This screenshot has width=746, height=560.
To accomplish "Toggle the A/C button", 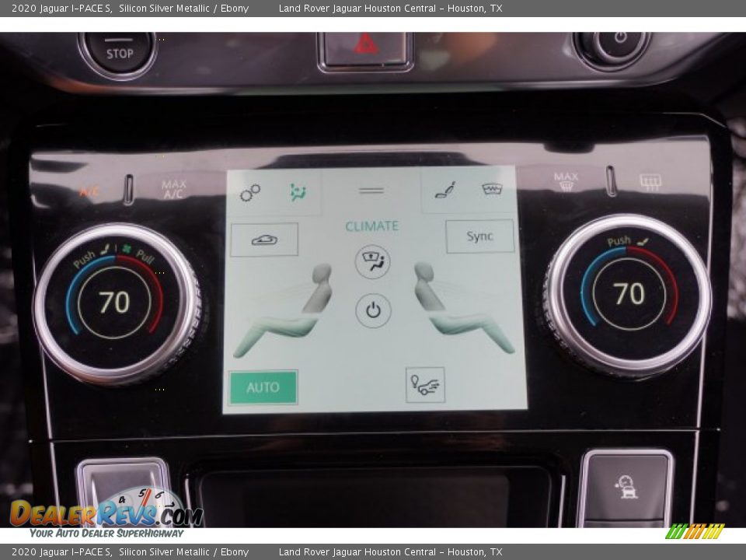I will (89, 191).
